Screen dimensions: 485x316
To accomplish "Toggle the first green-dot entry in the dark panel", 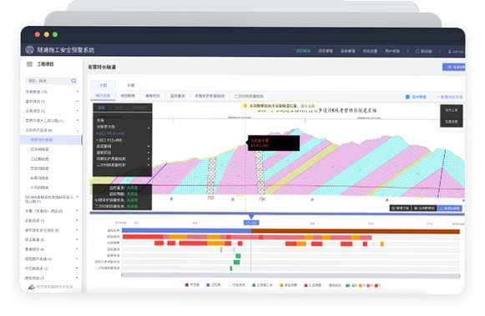I will tap(111, 133).
